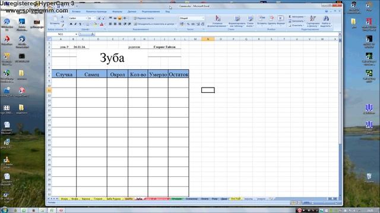380x213 pixels.
Task: Toggle middle vertical alignment
Action: pos(115,18)
